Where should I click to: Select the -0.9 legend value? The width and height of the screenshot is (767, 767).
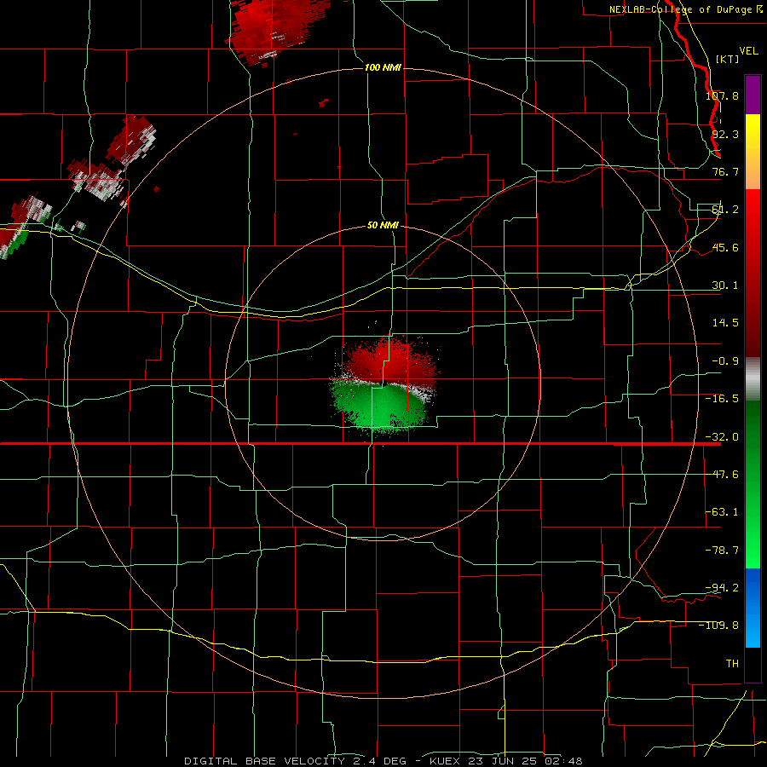pyautogui.click(x=725, y=361)
